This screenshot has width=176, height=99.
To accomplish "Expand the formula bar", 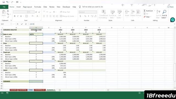I will point(174,24).
